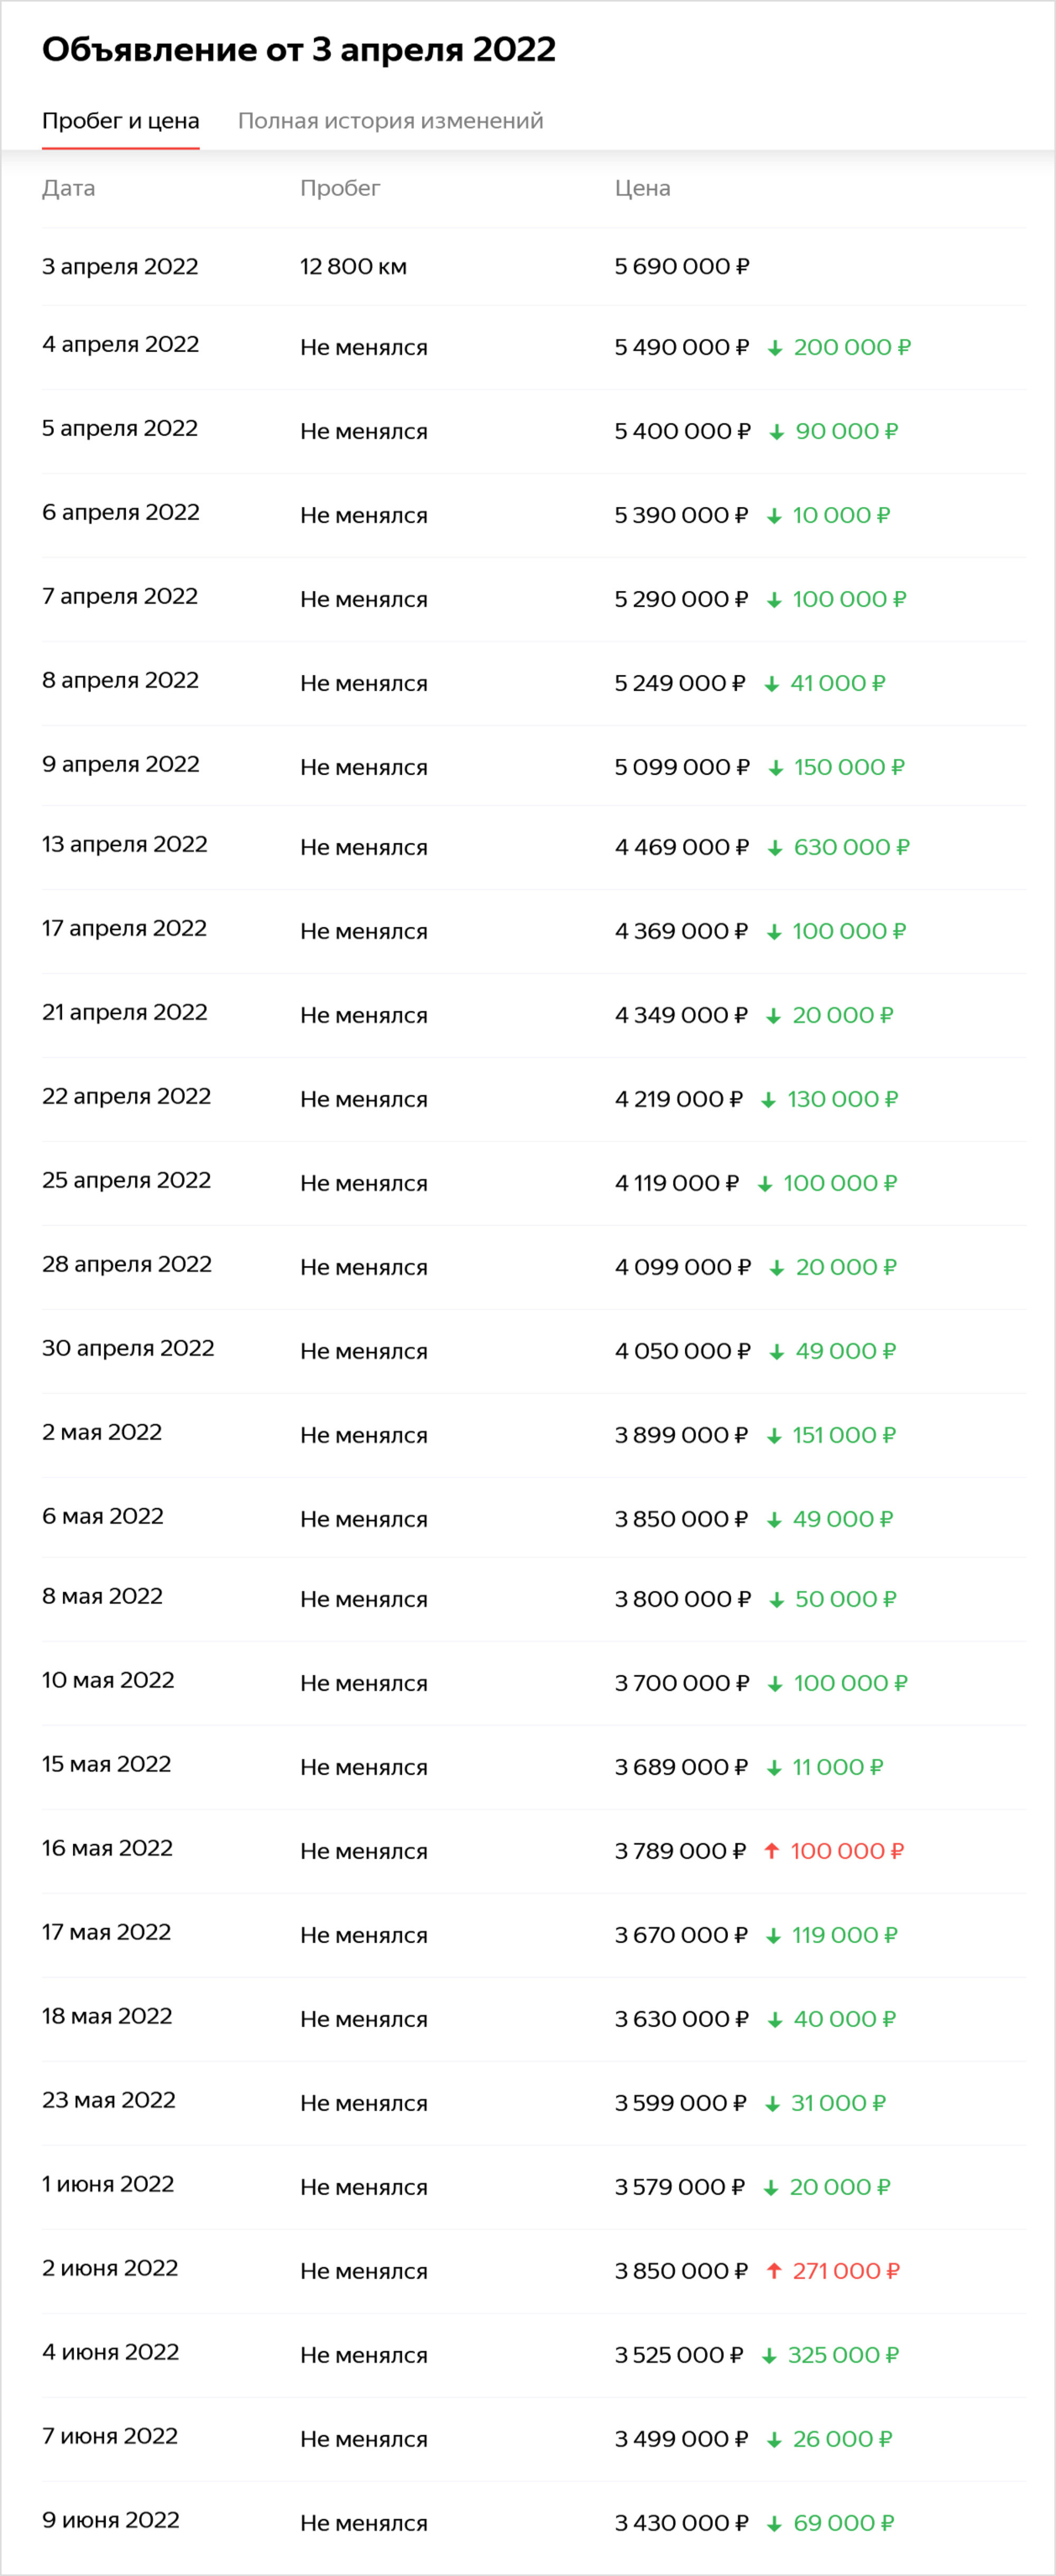This screenshot has height=2576, width=1056.
Task: Select the Пробег и цена tab
Action: (x=121, y=121)
